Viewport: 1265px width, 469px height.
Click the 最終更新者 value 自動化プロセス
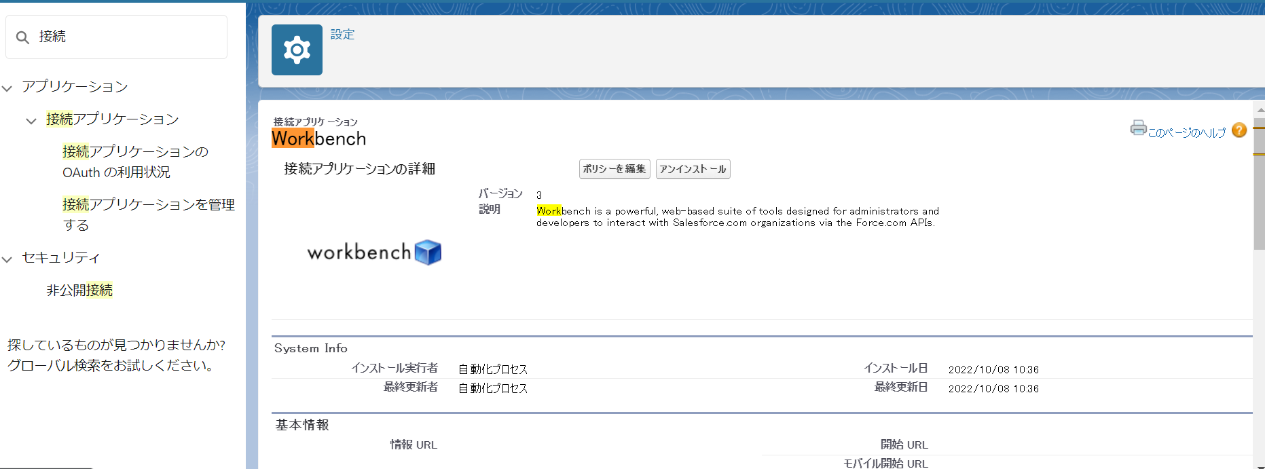click(493, 388)
